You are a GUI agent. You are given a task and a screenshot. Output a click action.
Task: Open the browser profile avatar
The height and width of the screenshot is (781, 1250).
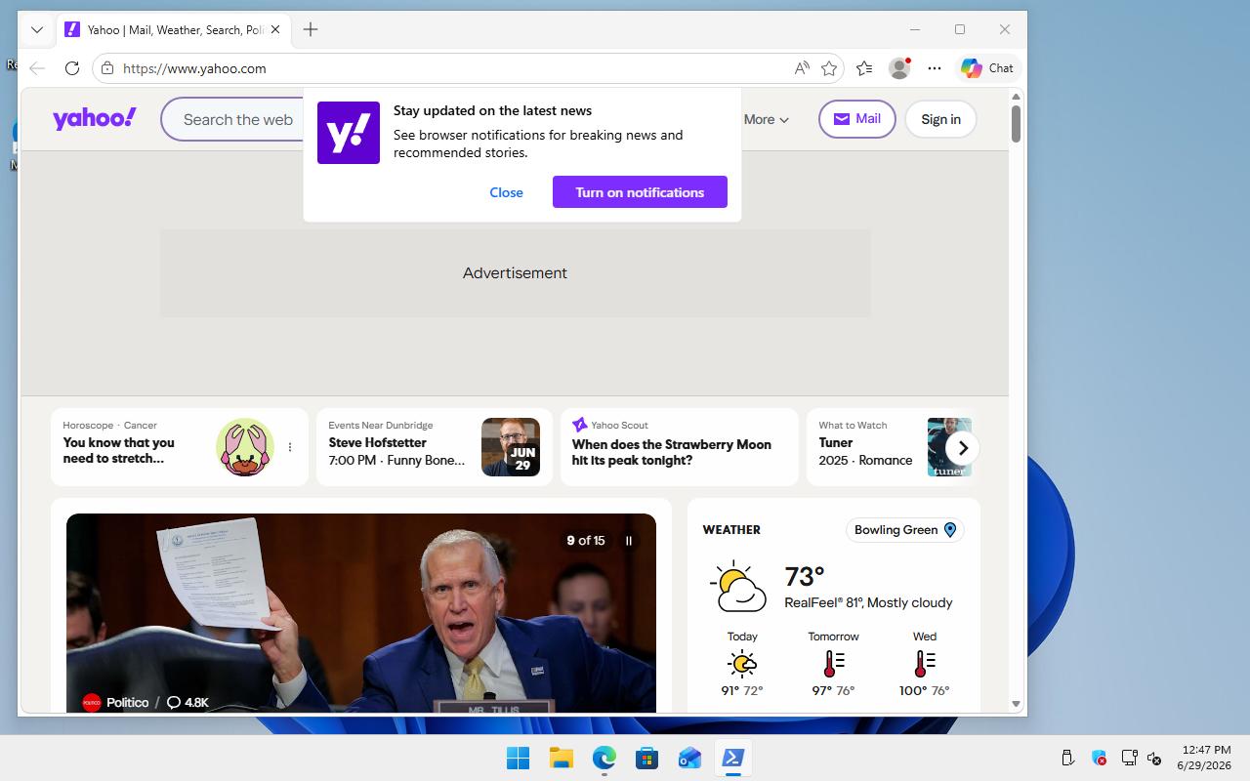[x=899, y=68]
